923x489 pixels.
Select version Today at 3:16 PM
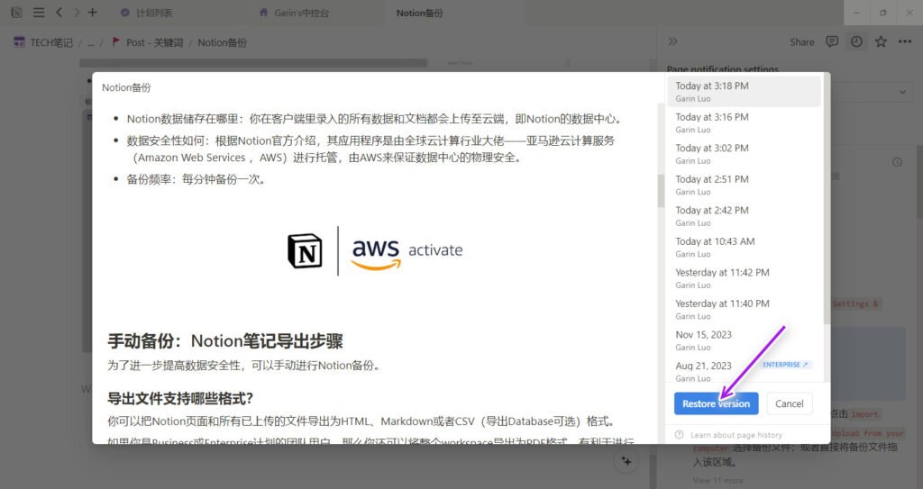pos(744,122)
